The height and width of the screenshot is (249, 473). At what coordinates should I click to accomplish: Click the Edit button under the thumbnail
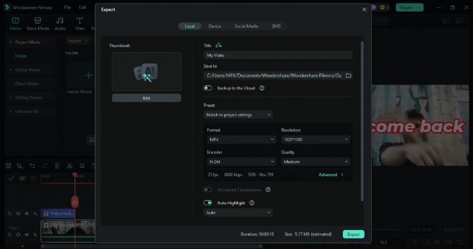(147, 98)
